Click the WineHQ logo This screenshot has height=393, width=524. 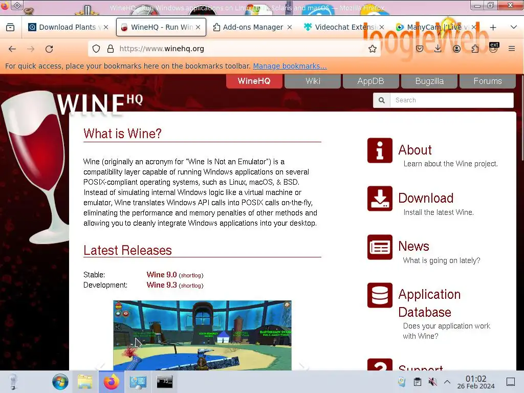[x=100, y=104]
